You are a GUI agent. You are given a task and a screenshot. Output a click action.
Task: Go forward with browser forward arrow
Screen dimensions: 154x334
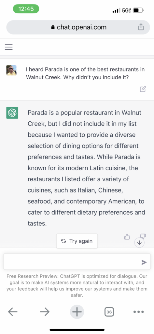coord(45,312)
